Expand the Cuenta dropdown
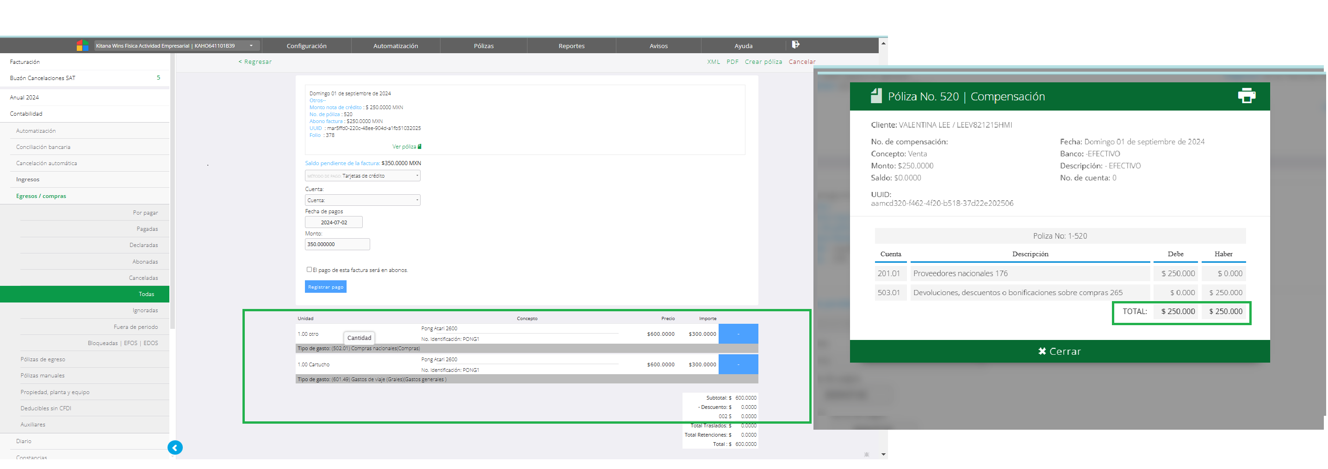 [362, 200]
